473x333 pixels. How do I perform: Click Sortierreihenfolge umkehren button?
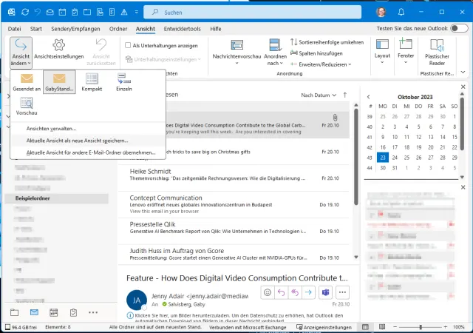[x=327, y=42]
